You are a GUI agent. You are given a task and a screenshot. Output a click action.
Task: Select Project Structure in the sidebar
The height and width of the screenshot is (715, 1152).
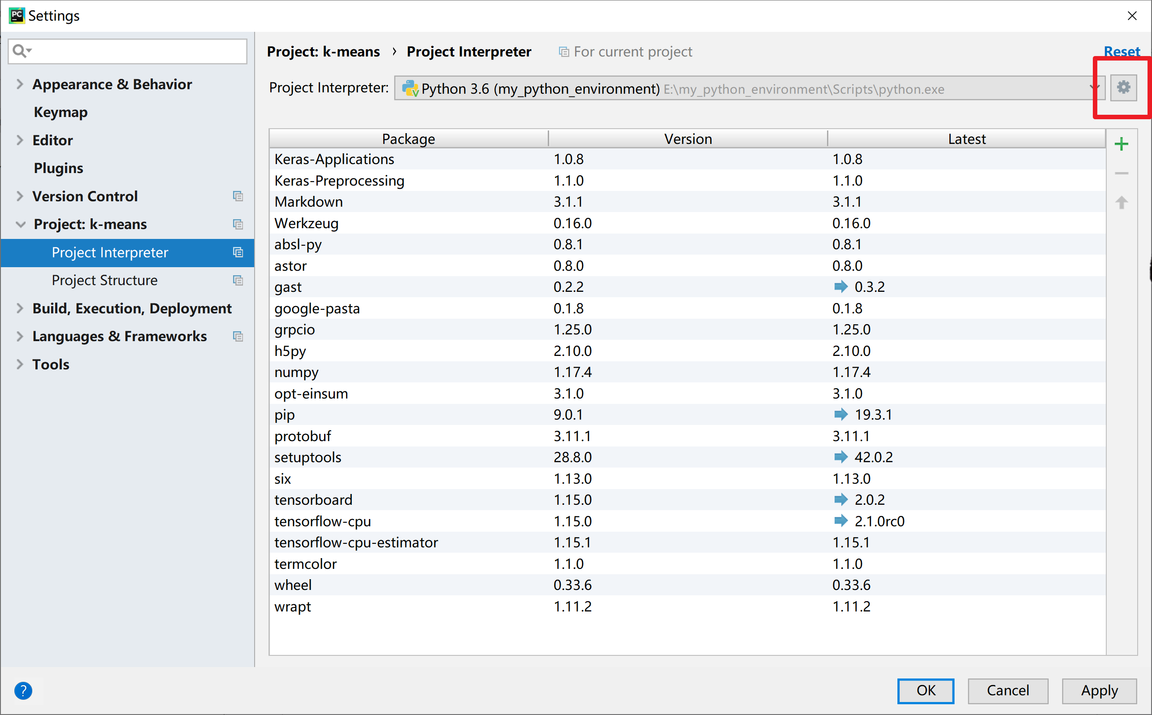104,281
